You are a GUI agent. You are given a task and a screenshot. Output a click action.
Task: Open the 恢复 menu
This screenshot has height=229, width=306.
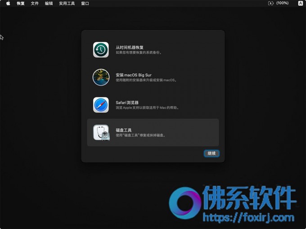pos(21,3)
